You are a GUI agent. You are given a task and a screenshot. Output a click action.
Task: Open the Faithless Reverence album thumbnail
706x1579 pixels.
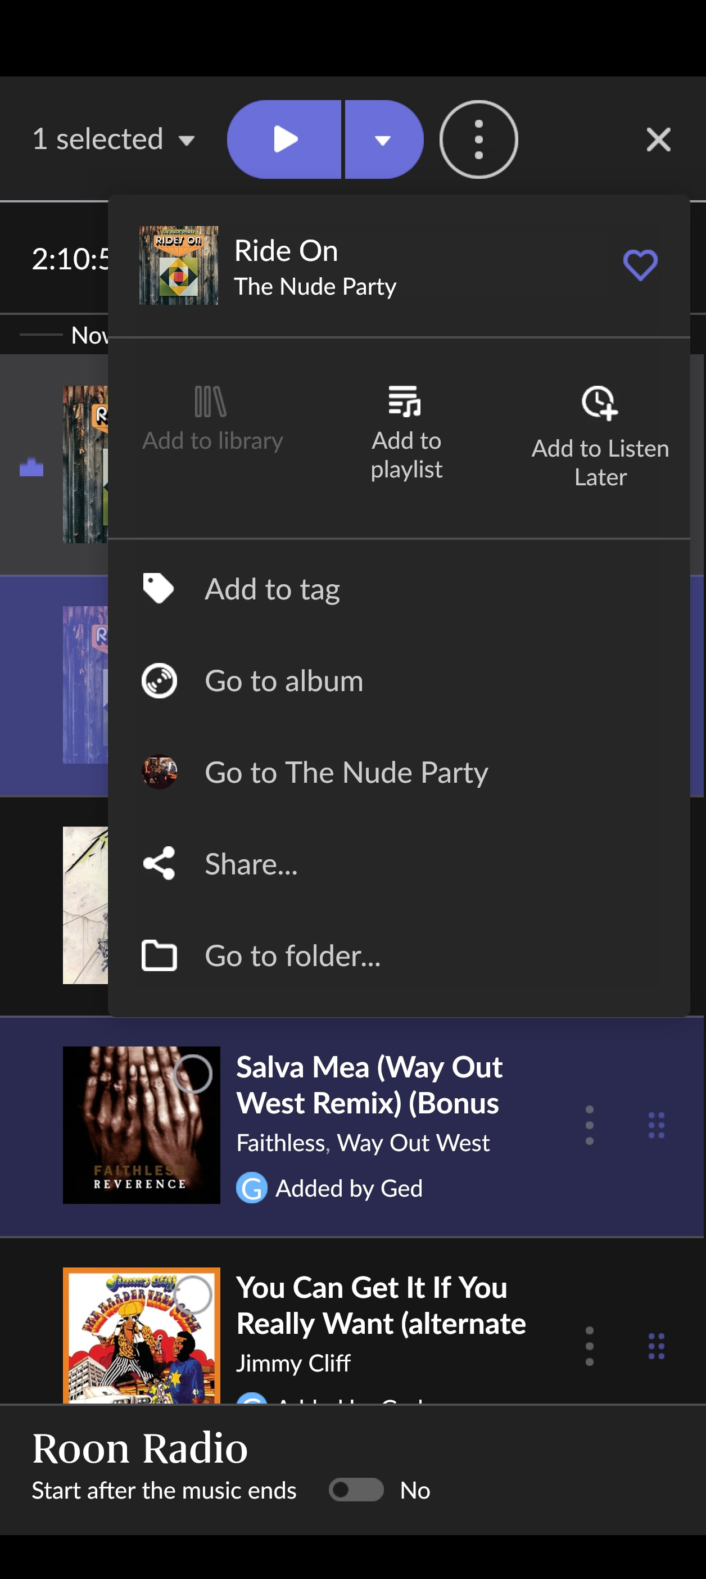(x=142, y=1125)
